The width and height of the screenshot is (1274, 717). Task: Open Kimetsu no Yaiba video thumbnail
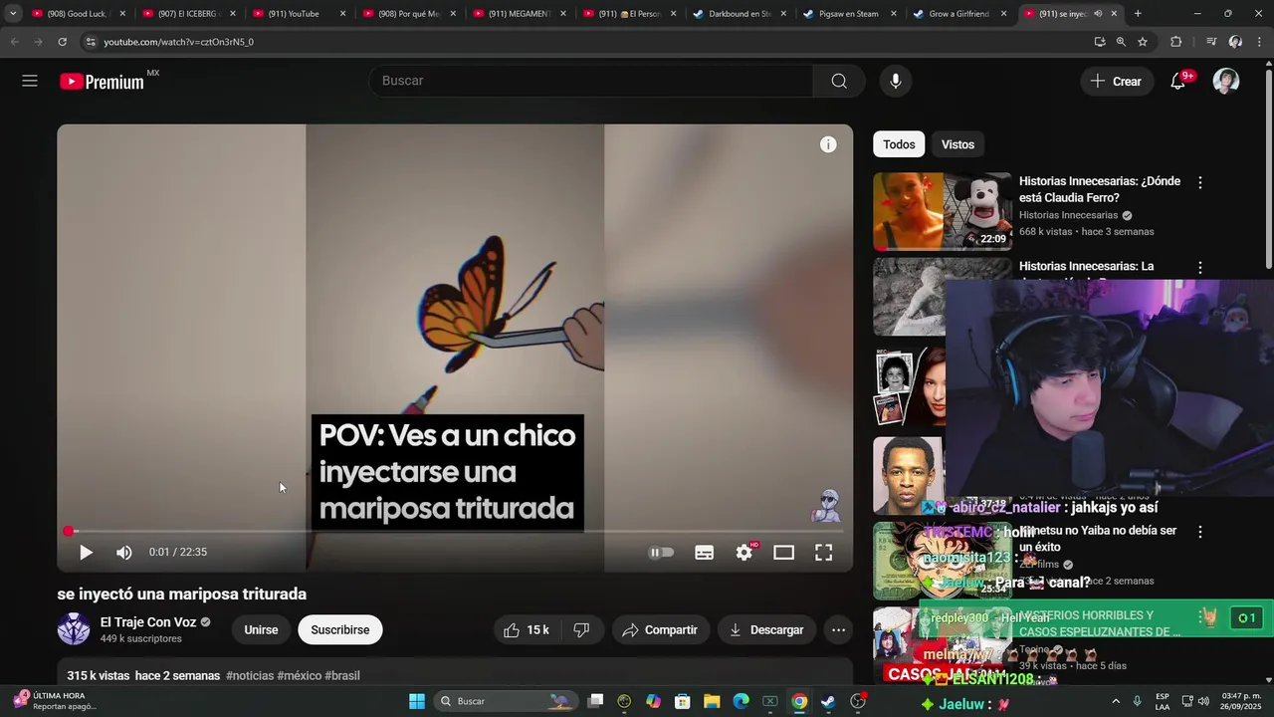pos(943,562)
